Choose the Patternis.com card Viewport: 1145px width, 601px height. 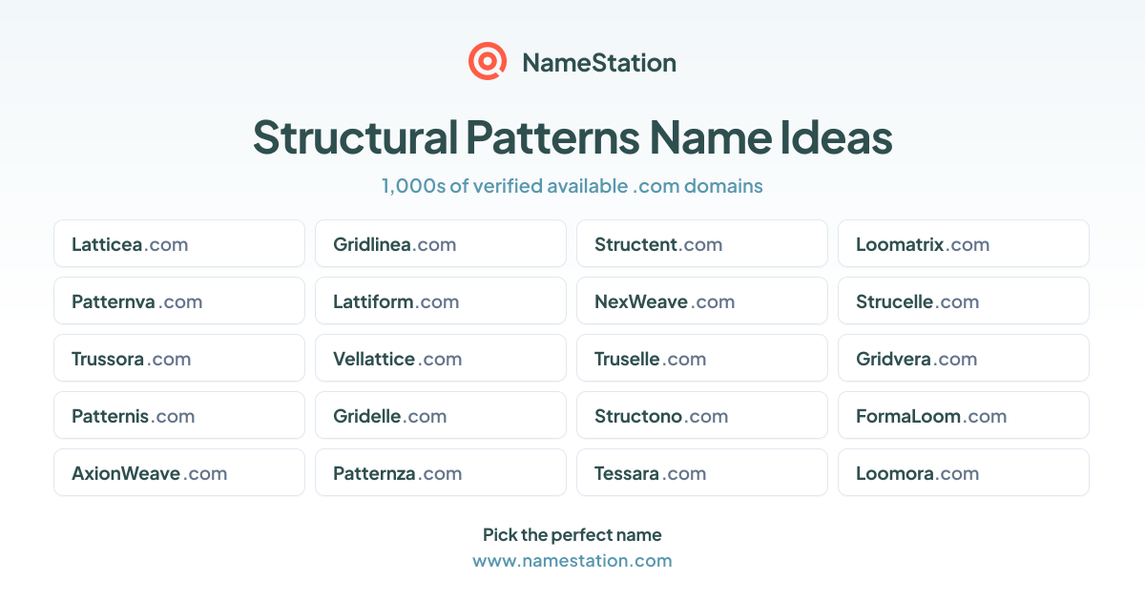(179, 415)
